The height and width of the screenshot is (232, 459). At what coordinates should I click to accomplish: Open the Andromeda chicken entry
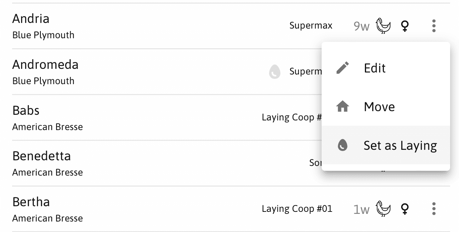167,72
